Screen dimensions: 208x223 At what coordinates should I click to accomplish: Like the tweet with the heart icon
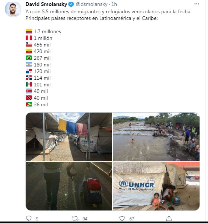click(122, 218)
